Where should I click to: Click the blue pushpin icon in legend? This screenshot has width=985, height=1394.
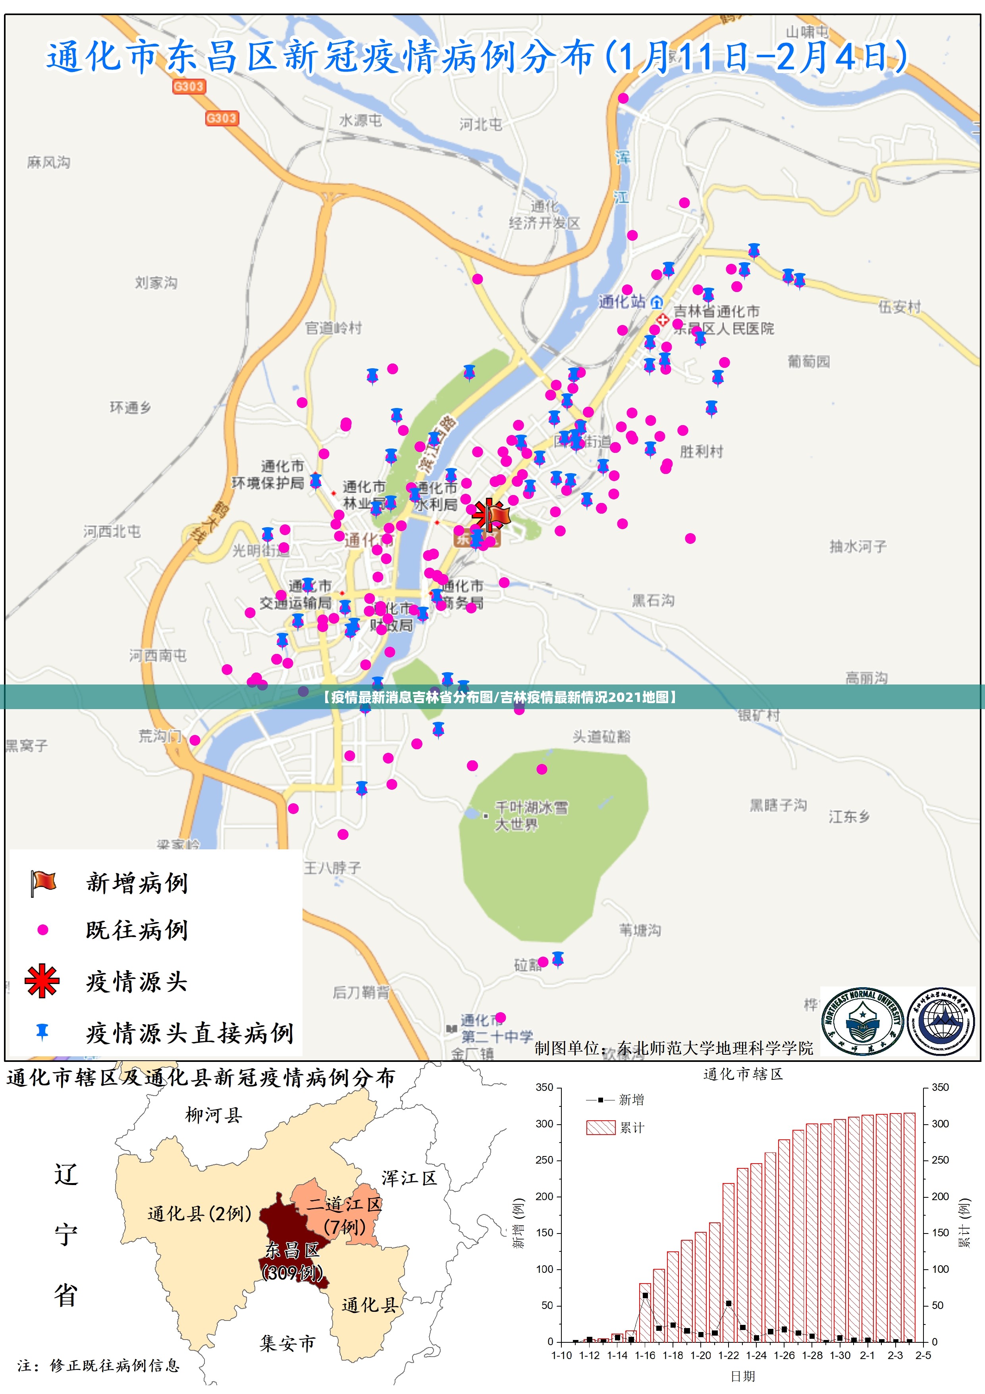click(x=42, y=1032)
